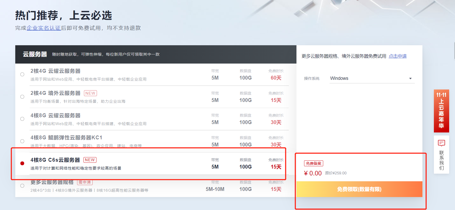Screen dimensions: 455x210
Task: Click the 4核8G C6s云服务器 title
Action: [55, 160]
